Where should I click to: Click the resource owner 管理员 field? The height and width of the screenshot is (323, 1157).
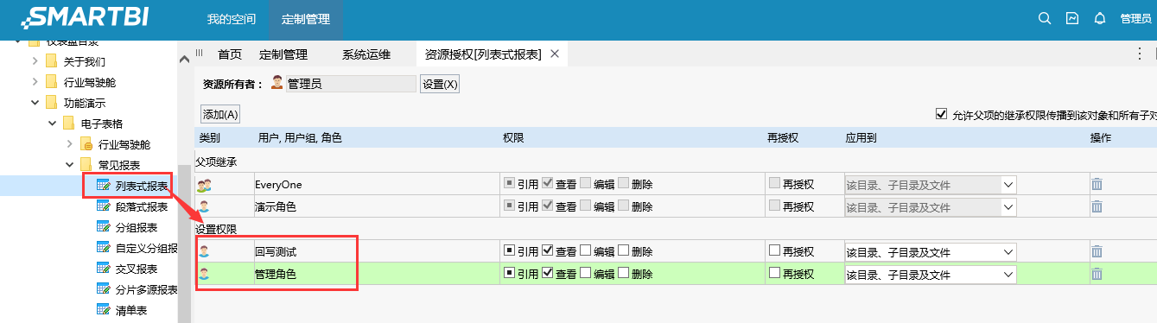[351, 84]
